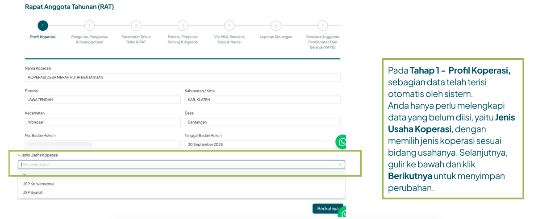Click step 1 circle Profil Koperasi

tap(43, 25)
